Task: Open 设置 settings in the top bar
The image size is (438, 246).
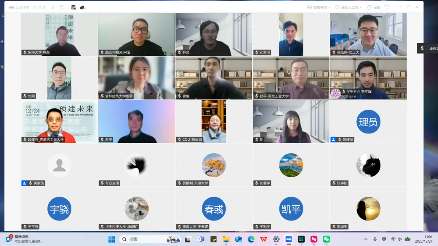Action: (374, 7)
